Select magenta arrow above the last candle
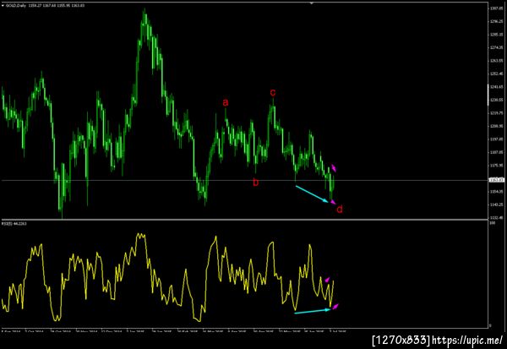 [x=334, y=168]
